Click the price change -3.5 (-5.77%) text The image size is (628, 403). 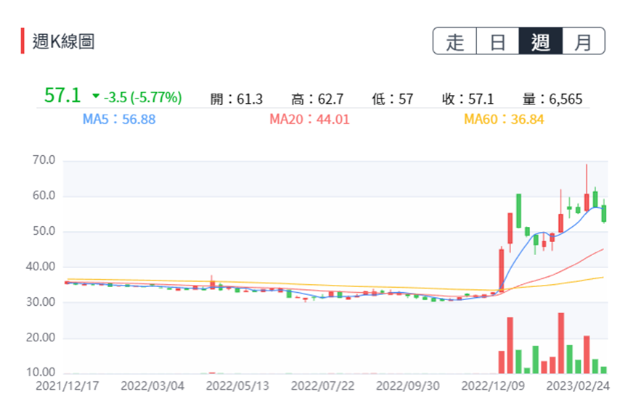tap(142, 97)
